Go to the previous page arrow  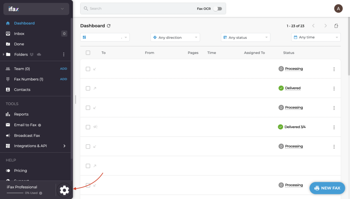coord(313,26)
